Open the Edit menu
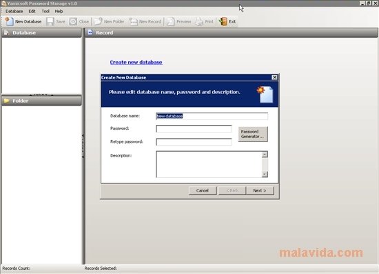 coord(32,11)
